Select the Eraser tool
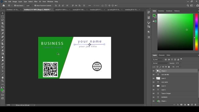The width and height of the screenshot is (199, 112). pyautogui.click(x=2, y=50)
